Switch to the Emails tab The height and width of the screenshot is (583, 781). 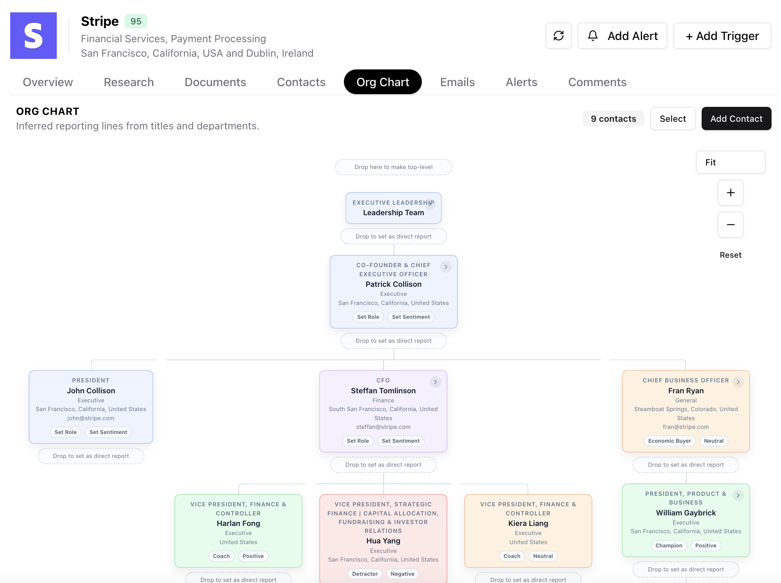point(457,82)
